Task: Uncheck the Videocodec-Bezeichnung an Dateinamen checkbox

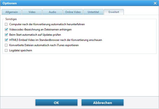Action: (6, 29)
